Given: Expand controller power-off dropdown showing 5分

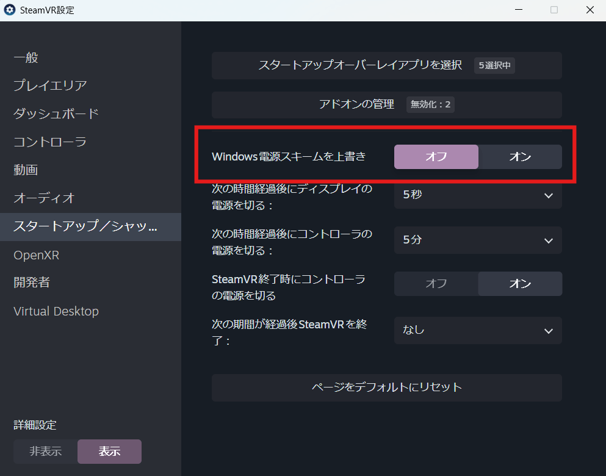Looking at the screenshot, I should point(477,240).
